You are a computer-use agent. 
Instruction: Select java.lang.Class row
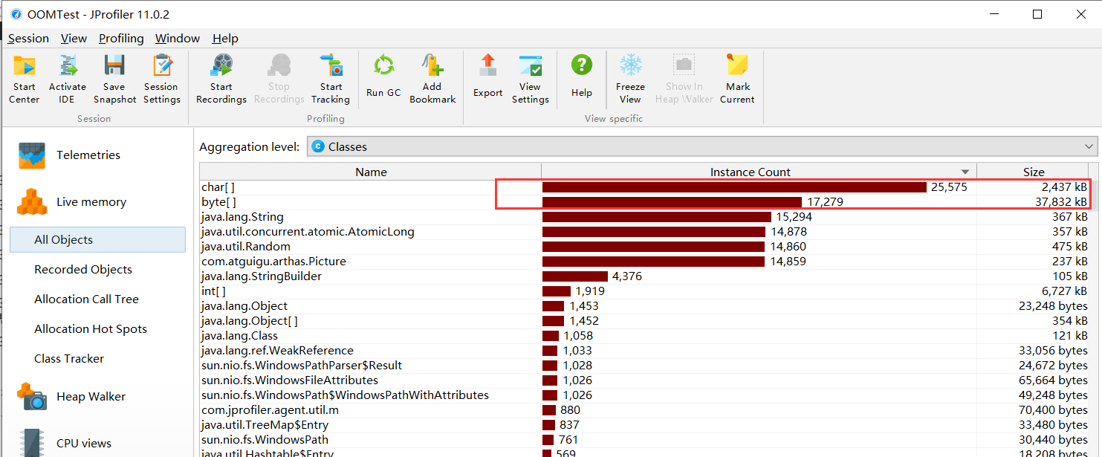pyautogui.click(x=644, y=336)
